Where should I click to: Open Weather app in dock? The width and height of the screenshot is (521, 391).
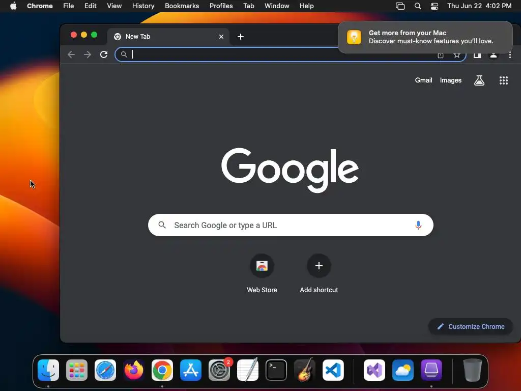tap(403, 370)
